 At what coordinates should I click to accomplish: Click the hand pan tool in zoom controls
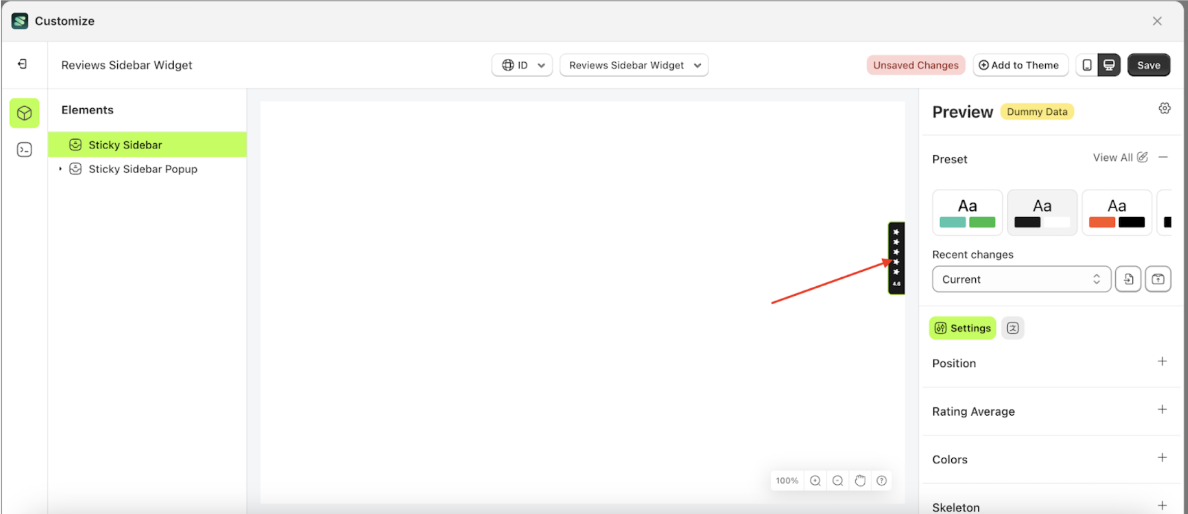(859, 481)
